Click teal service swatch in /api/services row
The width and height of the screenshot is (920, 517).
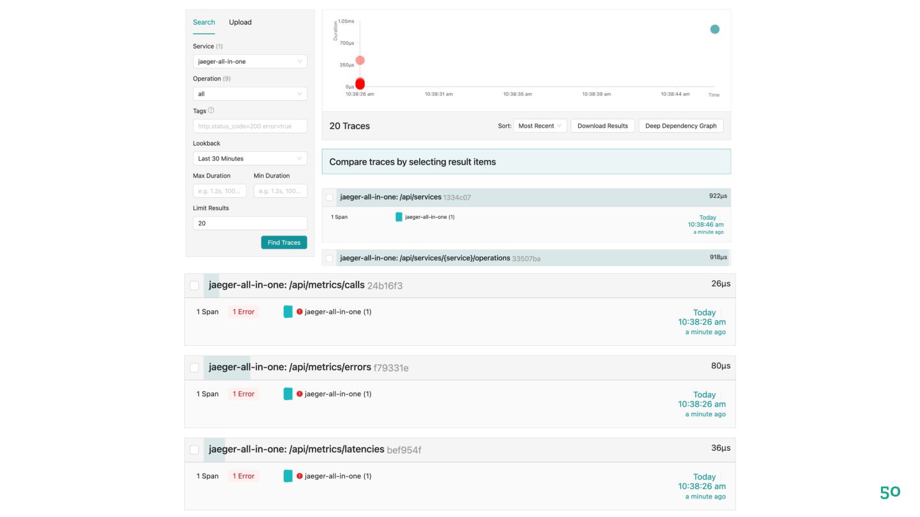399,217
